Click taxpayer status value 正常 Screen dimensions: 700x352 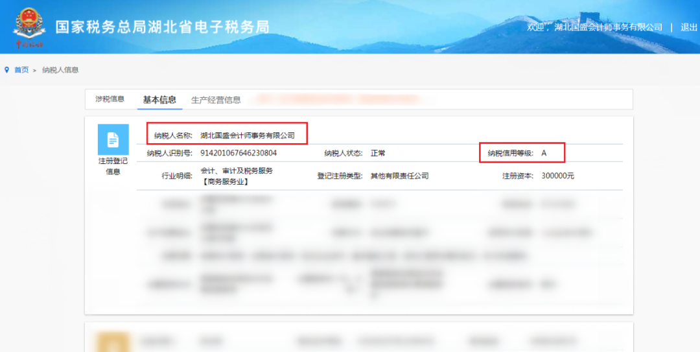378,153
